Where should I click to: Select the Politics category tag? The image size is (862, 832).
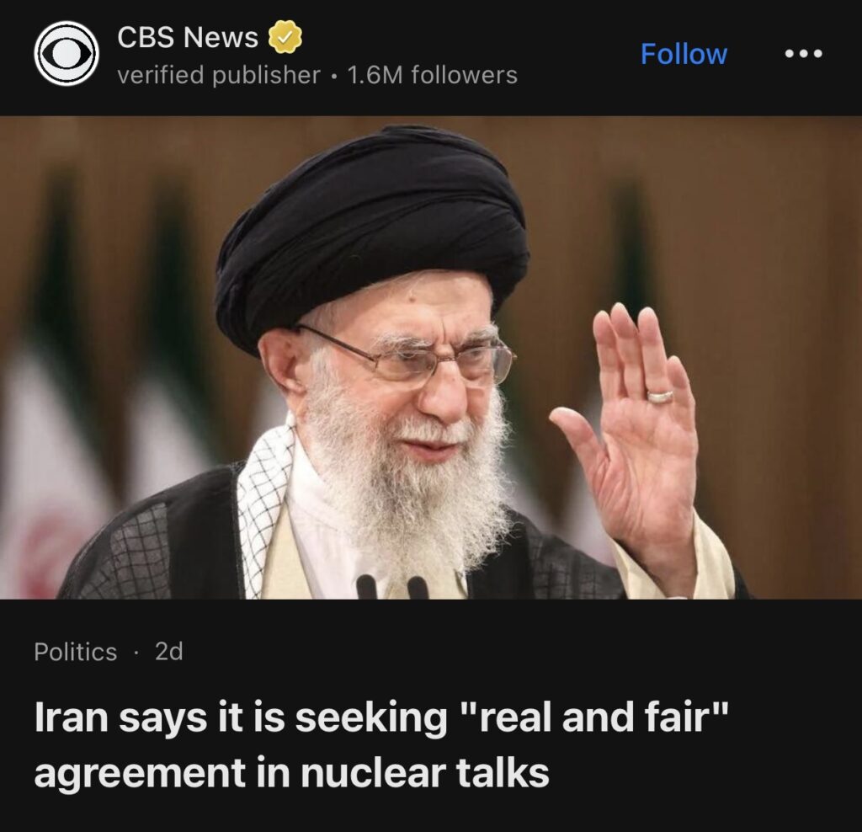coord(75,652)
